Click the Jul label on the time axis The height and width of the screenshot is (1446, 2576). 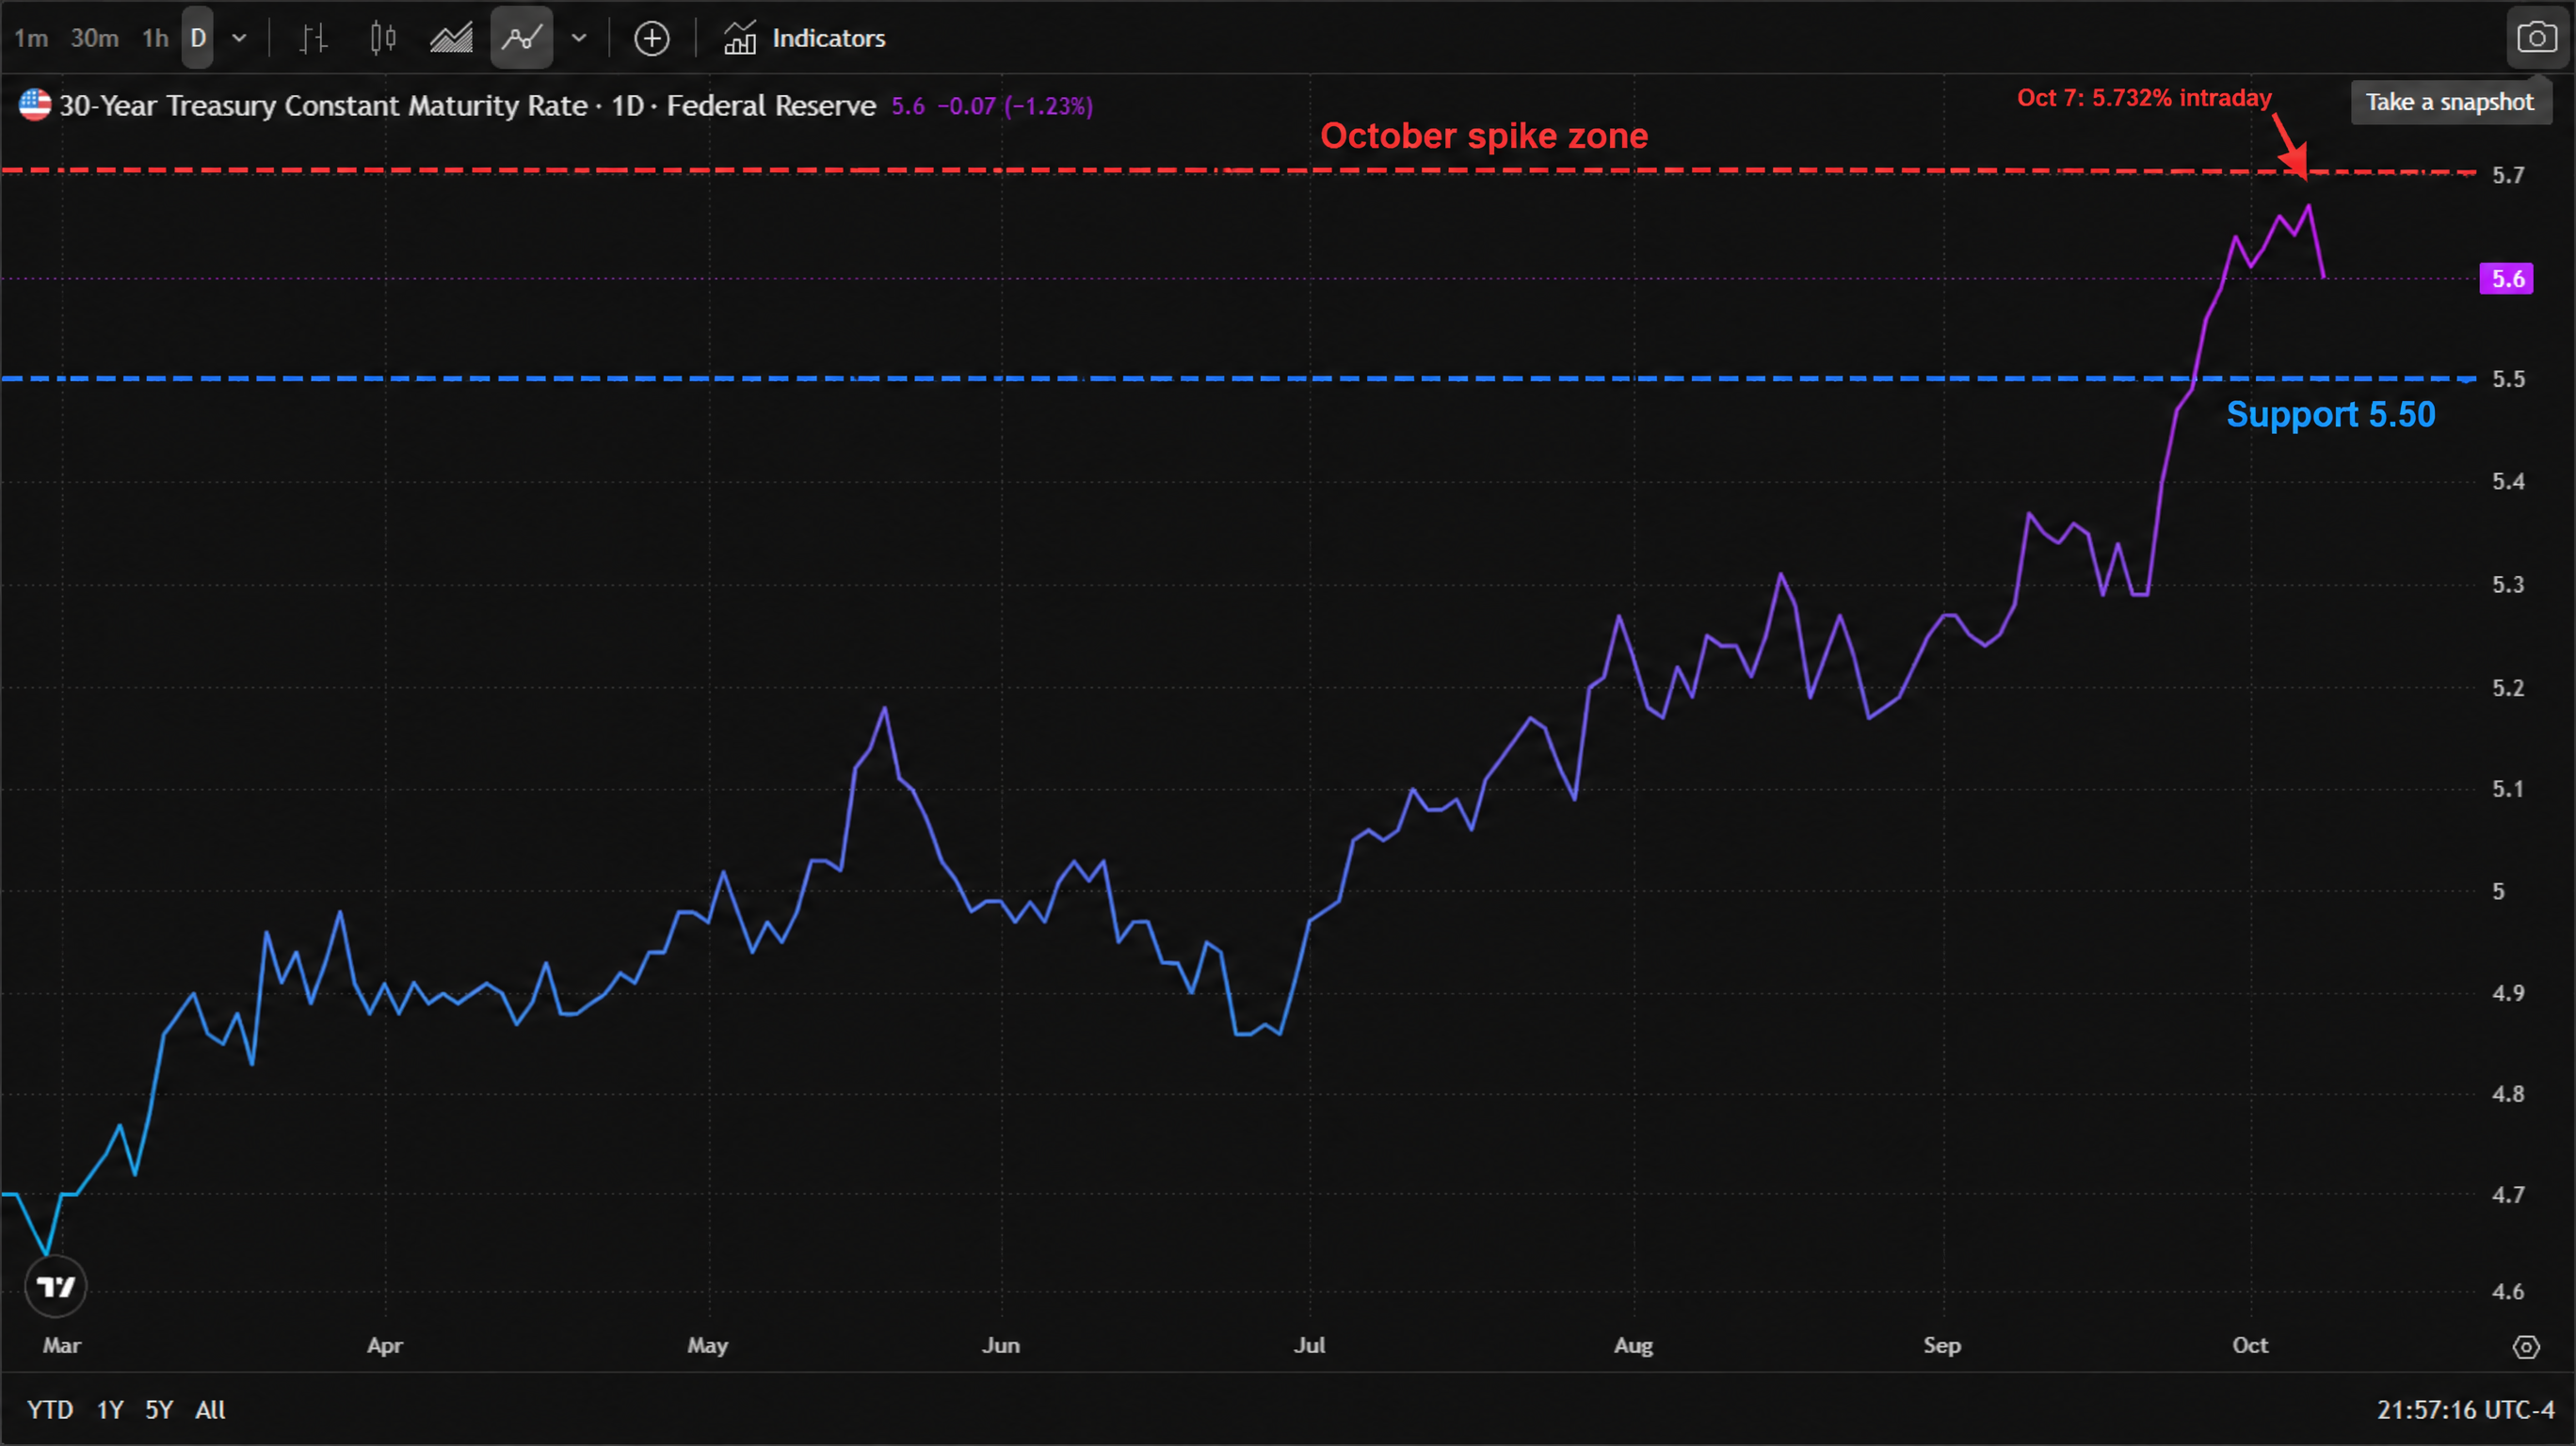[x=1309, y=1345]
